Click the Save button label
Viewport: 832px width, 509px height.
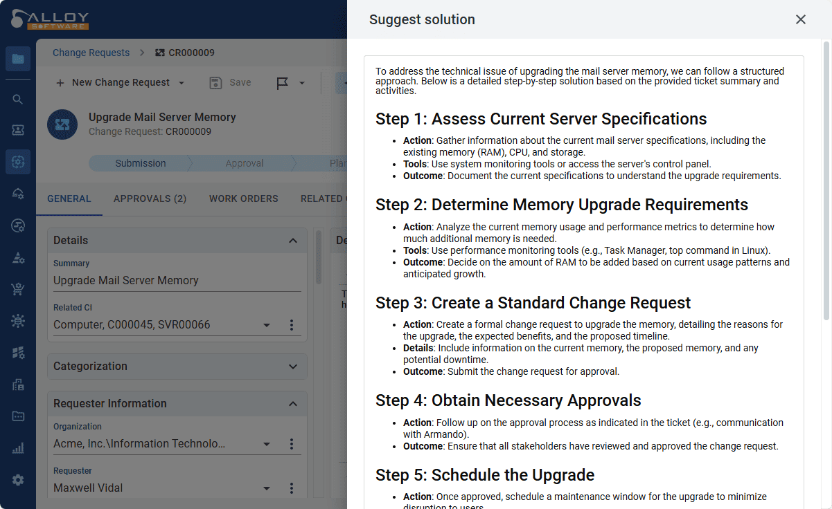tap(240, 82)
